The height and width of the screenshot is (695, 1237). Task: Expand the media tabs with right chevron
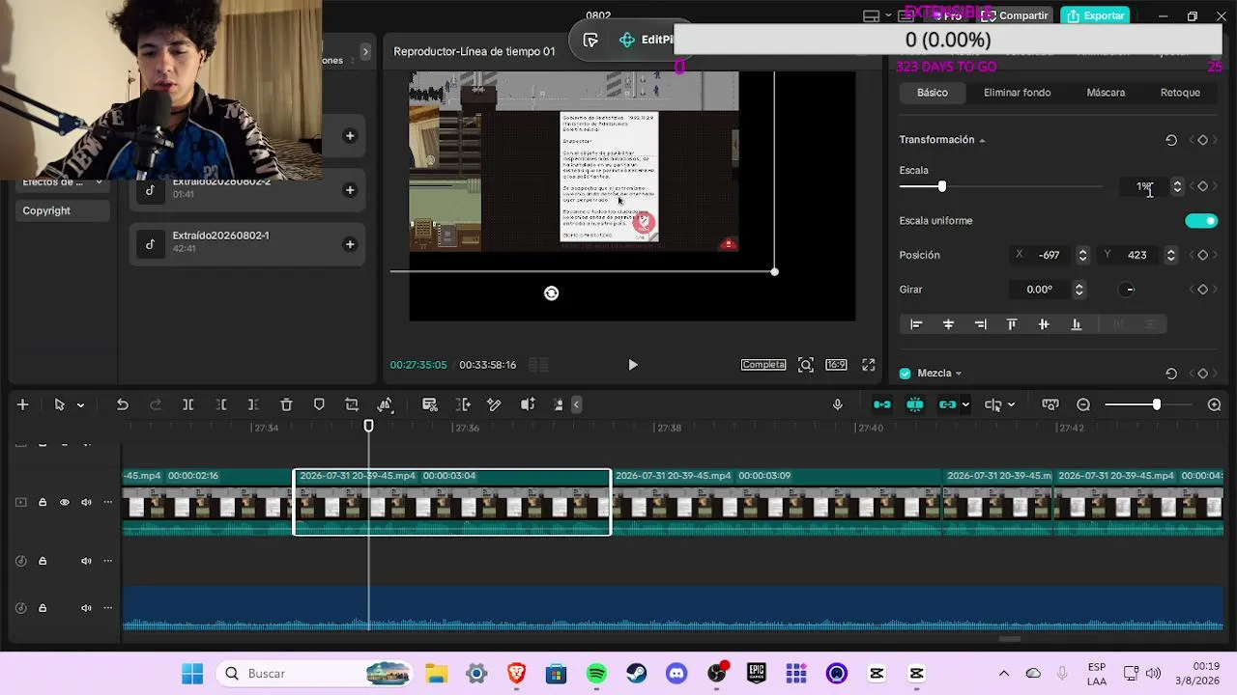tap(365, 52)
